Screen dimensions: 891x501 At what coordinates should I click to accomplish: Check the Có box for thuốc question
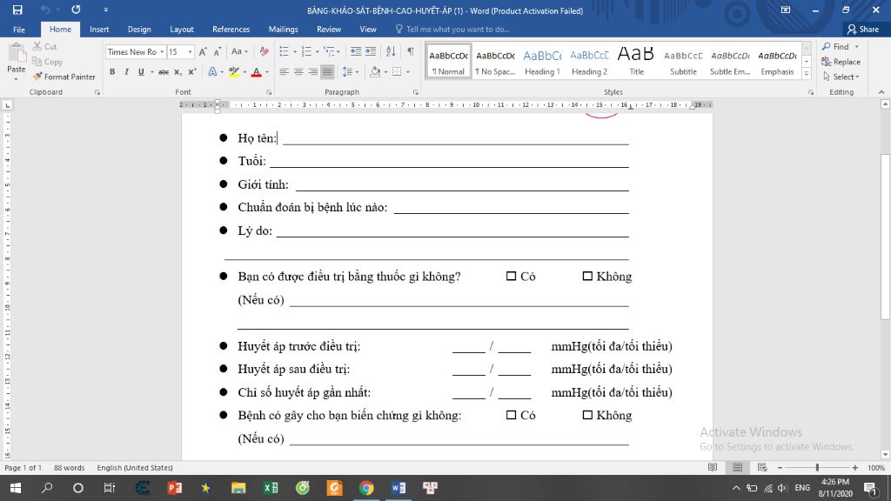pyautogui.click(x=511, y=276)
